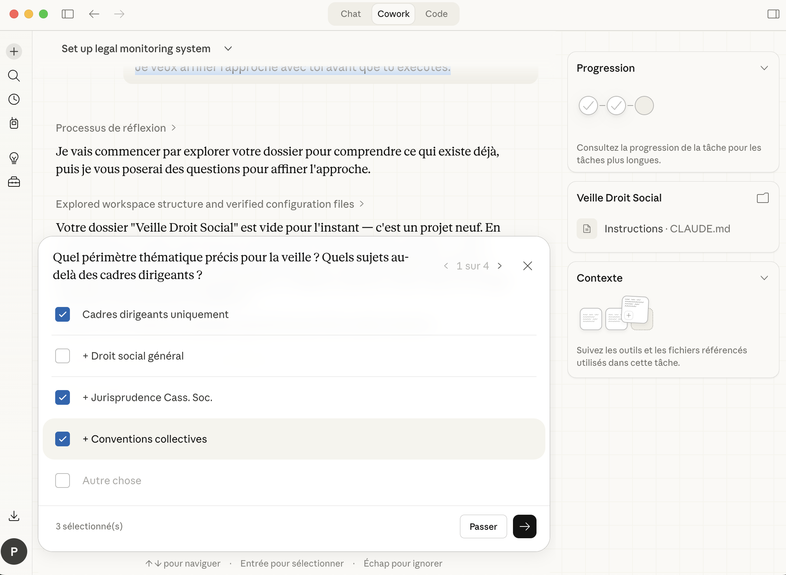
Task: Open chat history with the clock icon
Action: 14,99
